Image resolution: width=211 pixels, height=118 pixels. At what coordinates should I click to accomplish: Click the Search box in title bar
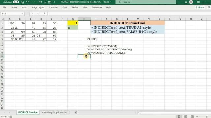pyautogui.click(x=146, y=2)
